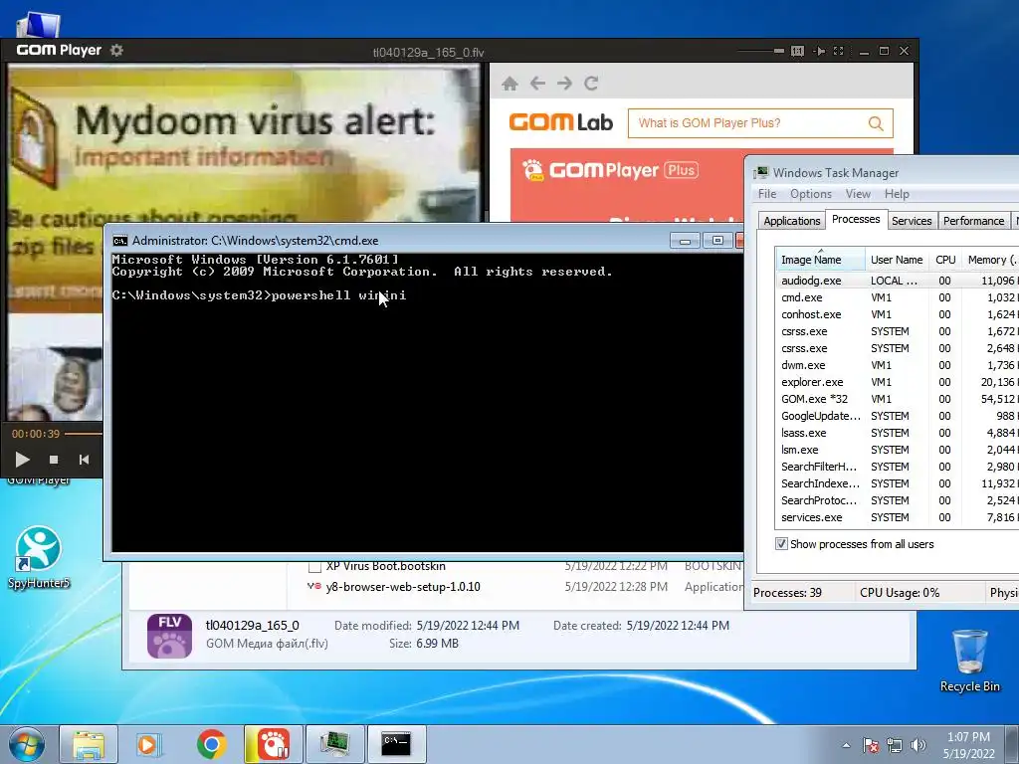Select the audiodg.exe process row
Image resolution: width=1019 pixels, height=764 pixels.
tap(897, 281)
